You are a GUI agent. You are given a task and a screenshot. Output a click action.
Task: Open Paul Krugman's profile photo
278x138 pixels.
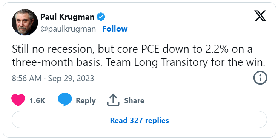click(25, 22)
